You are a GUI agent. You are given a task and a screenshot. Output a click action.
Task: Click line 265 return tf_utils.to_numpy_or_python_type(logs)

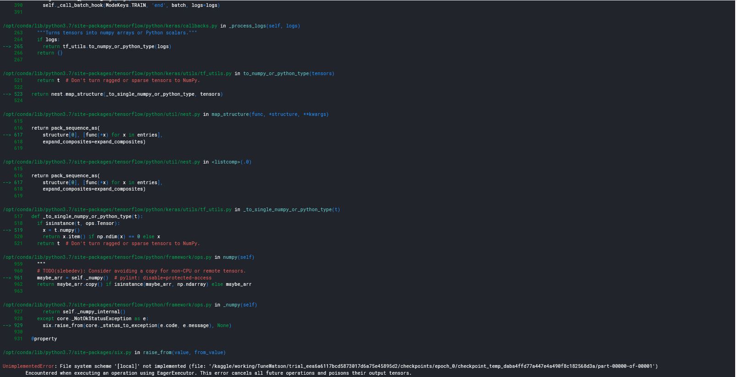click(x=107, y=46)
